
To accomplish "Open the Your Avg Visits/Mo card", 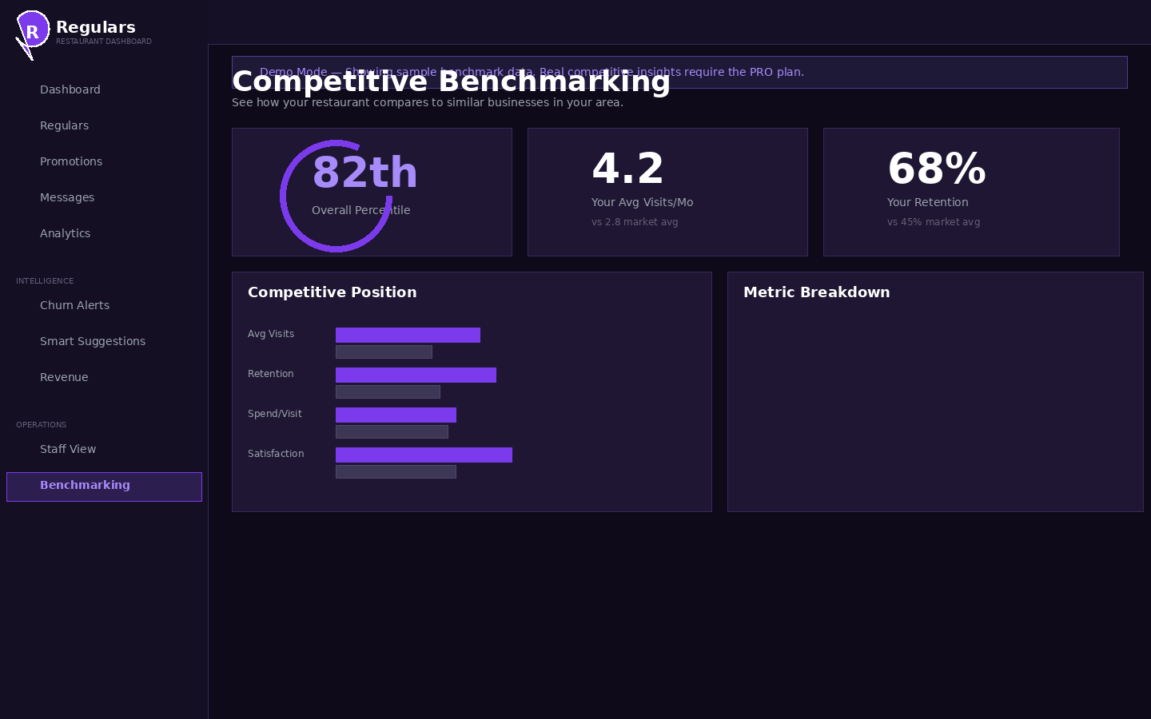I will click(x=667, y=192).
